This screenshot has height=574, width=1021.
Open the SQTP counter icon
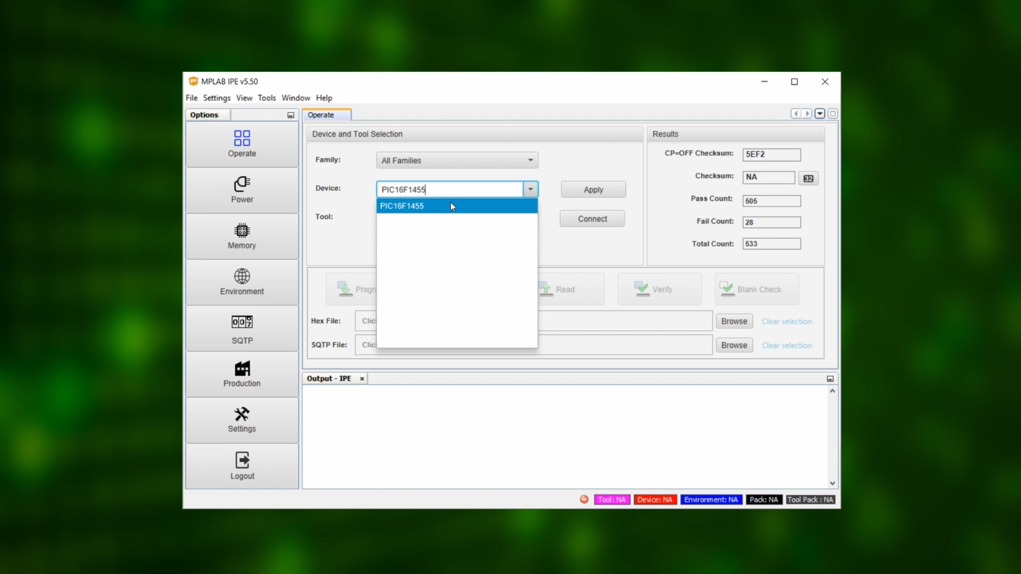242,322
